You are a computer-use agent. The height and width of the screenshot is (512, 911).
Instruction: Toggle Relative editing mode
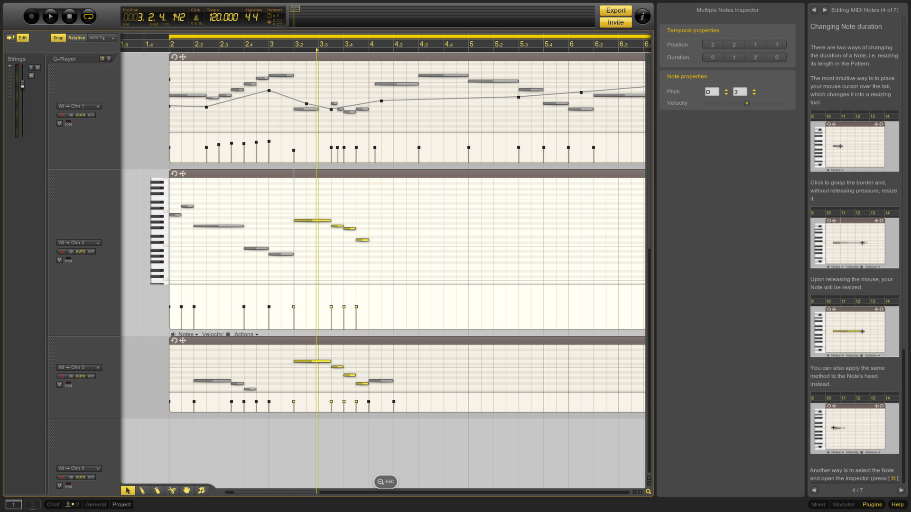coord(76,37)
